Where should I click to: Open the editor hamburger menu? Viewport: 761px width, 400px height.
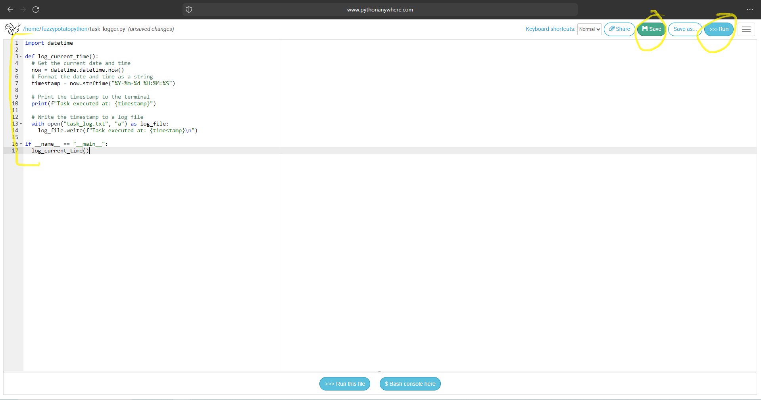click(x=746, y=29)
